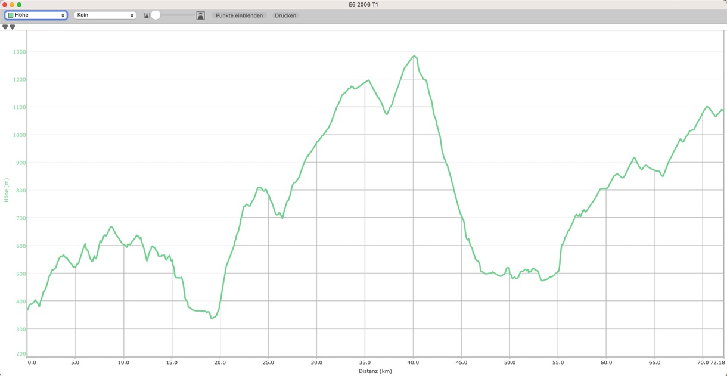Viewport: 727px width, 376px height.
Task: Click the 1000 height axis value
Action: [x=19, y=135]
